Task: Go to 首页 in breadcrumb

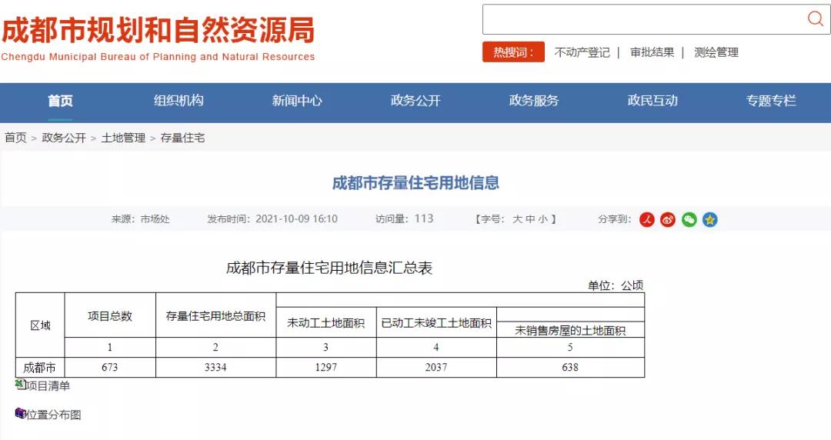Action: (16, 138)
